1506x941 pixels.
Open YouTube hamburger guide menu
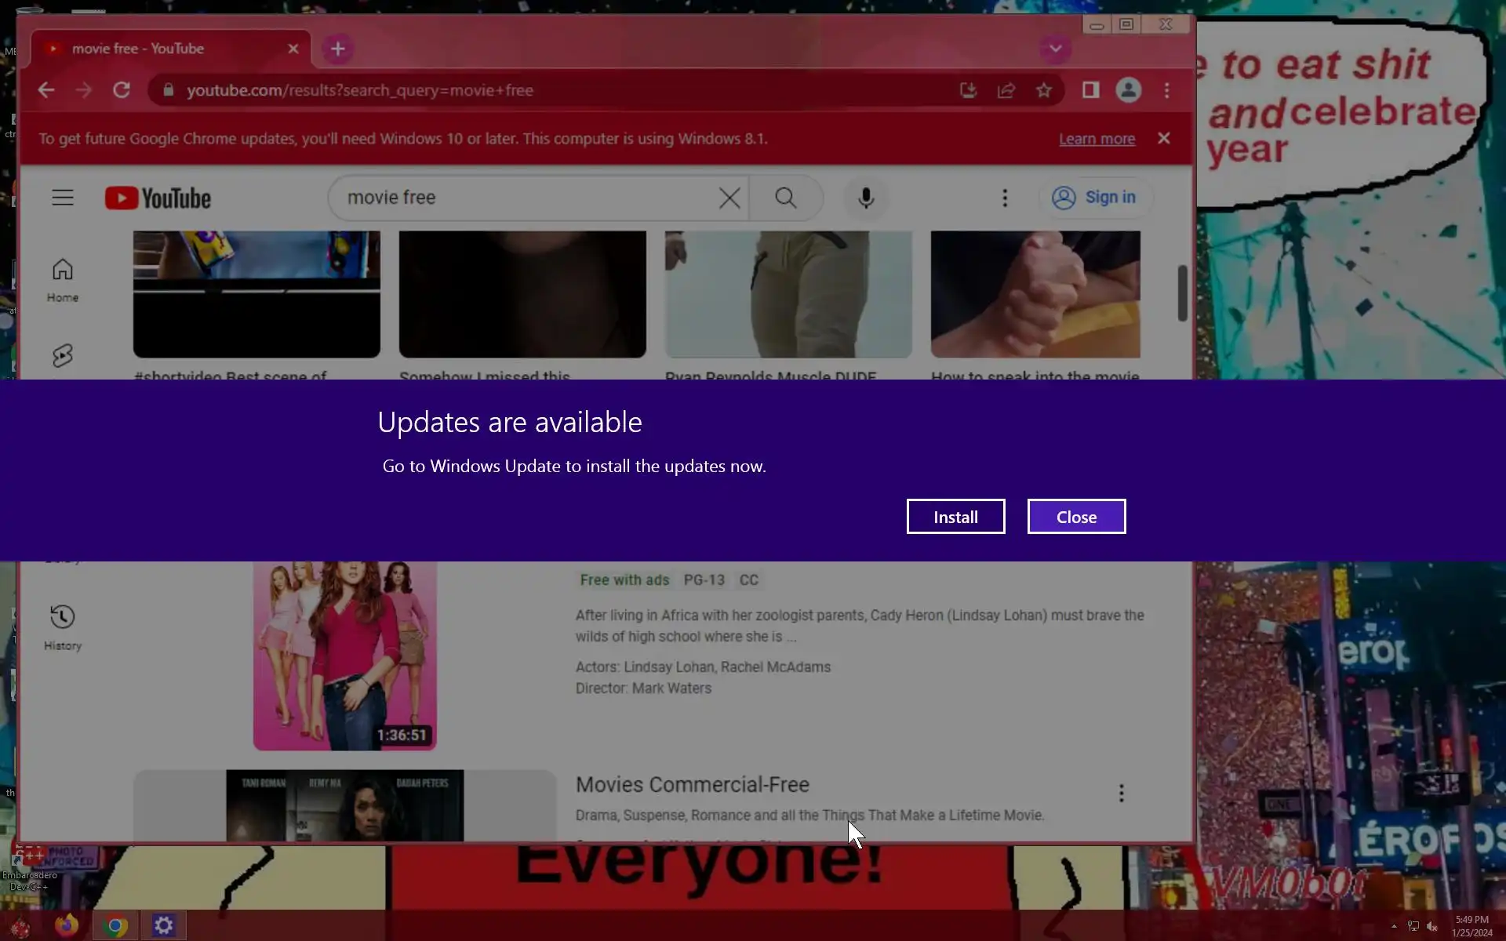pos(63,198)
